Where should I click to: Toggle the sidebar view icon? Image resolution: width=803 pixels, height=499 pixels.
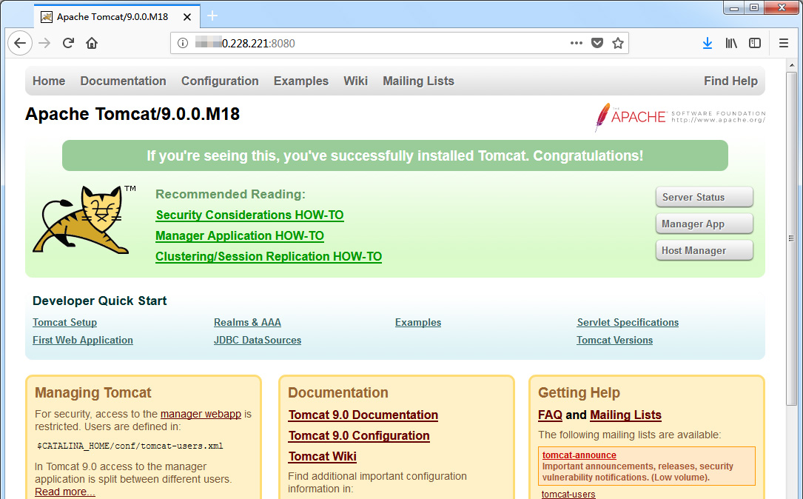coord(755,43)
